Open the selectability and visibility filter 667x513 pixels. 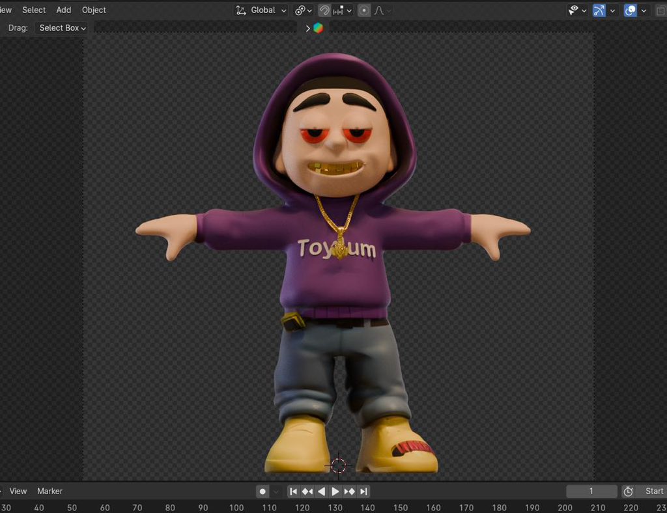pyautogui.click(x=573, y=10)
